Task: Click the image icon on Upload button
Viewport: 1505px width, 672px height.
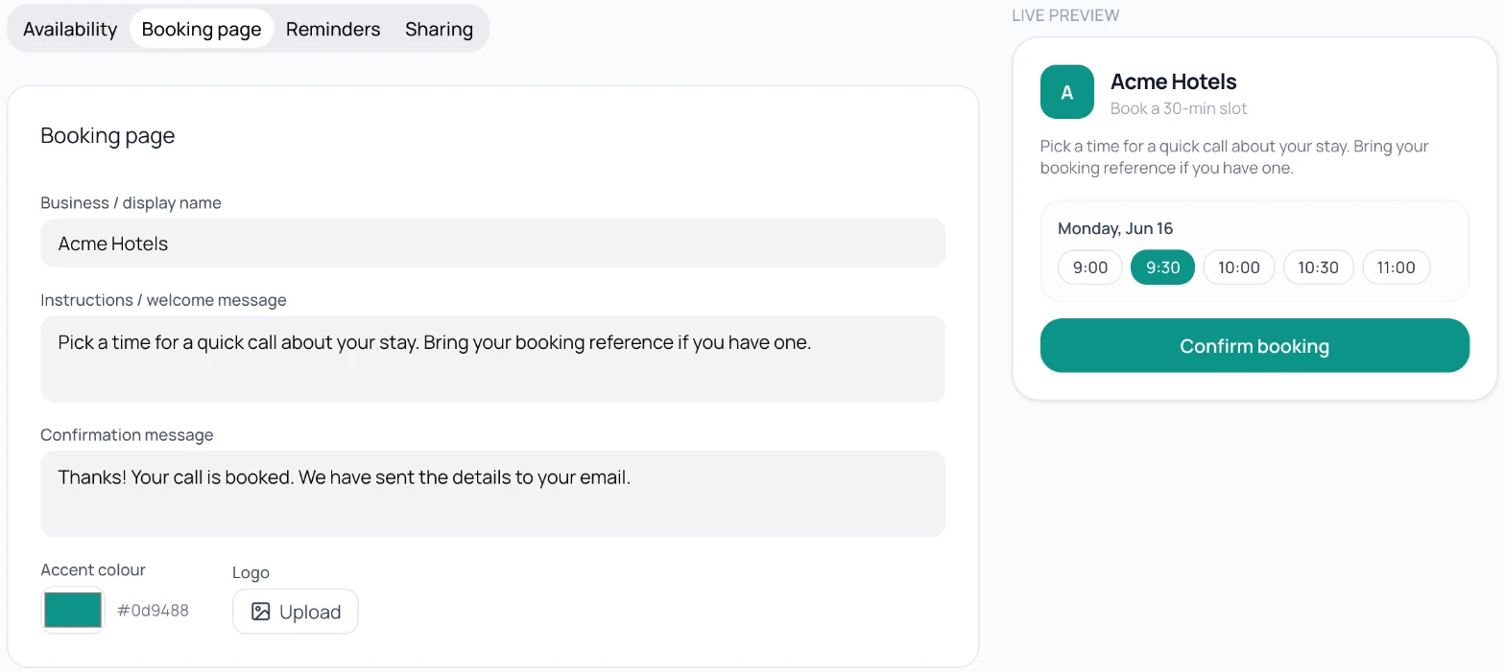Action: coord(260,612)
